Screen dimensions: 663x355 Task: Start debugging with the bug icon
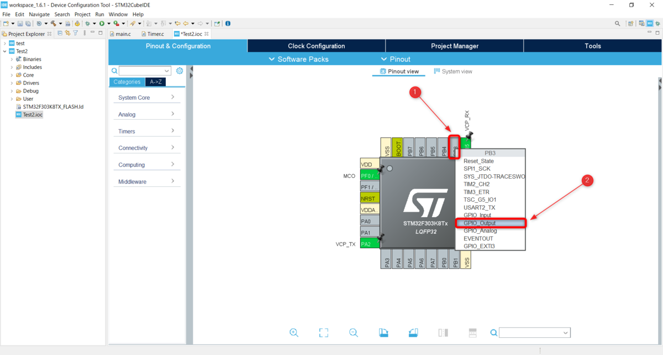click(87, 24)
